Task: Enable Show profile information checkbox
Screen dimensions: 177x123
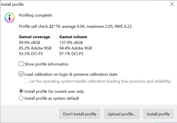Action: pos(21,64)
